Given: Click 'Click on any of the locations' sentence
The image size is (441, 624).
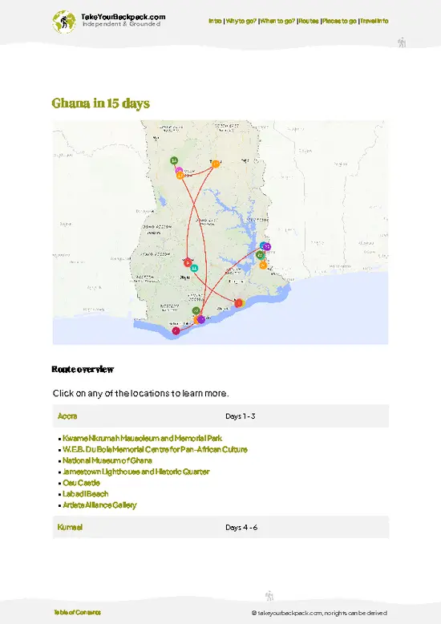Looking at the screenshot, I should [x=141, y=393].
